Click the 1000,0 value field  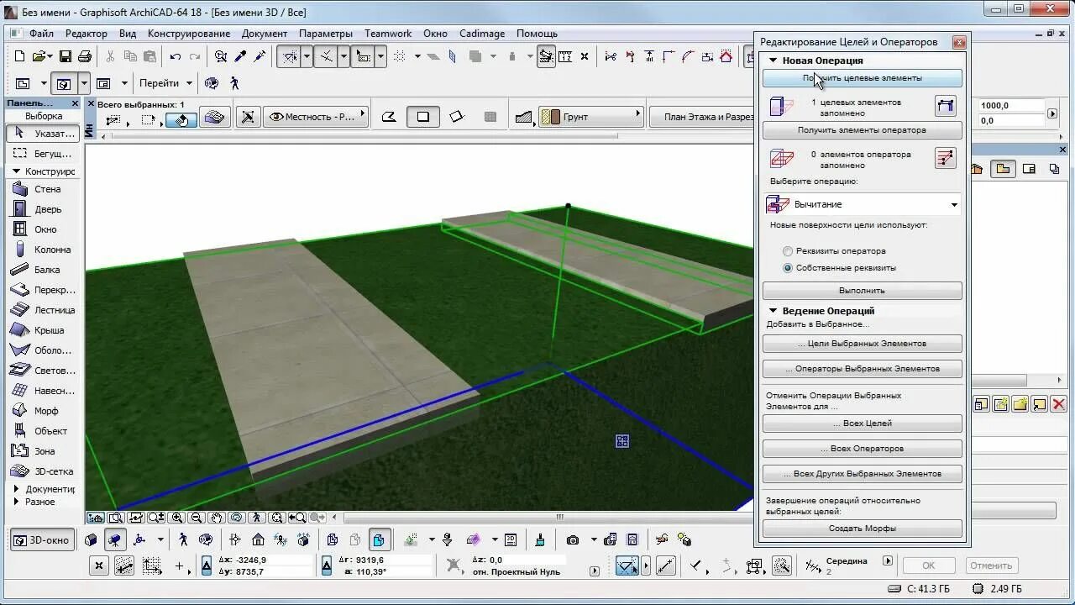pos(1011,106)
